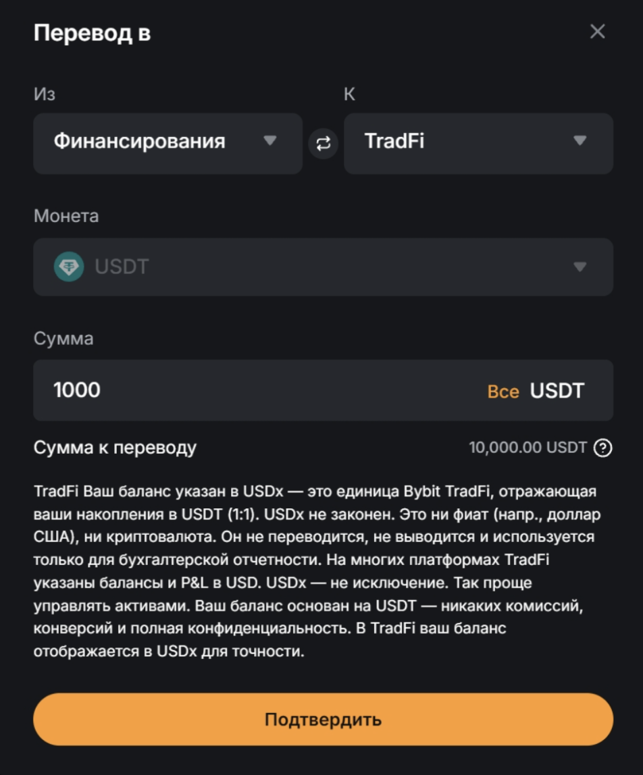
Task: Expand the Финансирования account selector
Action: 168,144
